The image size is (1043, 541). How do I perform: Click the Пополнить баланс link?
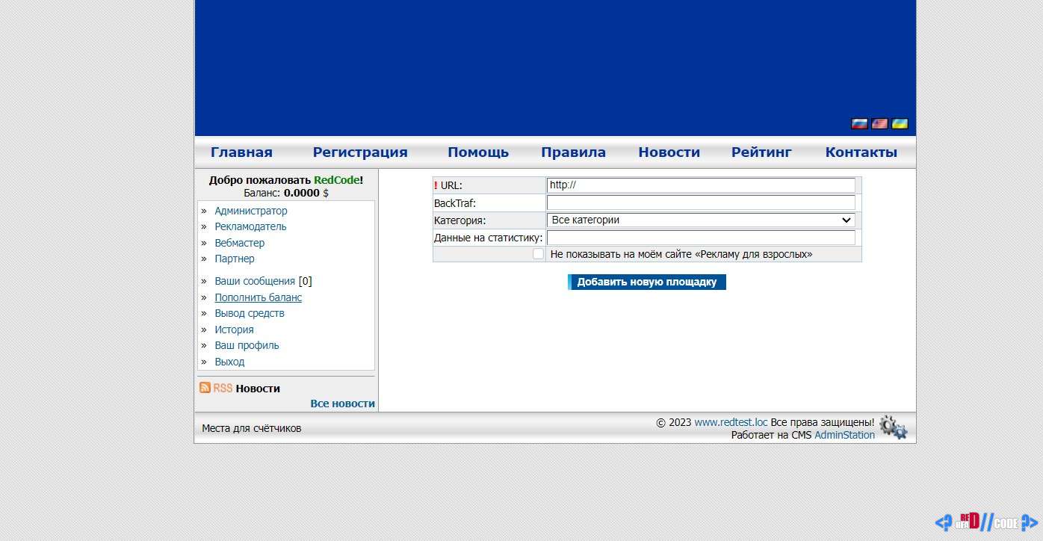(x=259, y=297)
